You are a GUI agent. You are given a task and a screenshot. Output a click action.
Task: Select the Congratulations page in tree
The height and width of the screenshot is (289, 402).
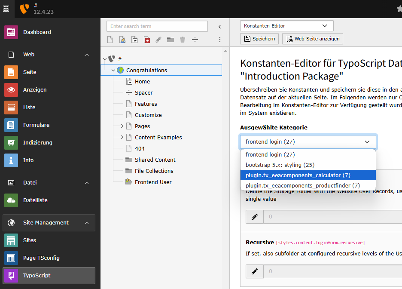(x=146, y=71)
